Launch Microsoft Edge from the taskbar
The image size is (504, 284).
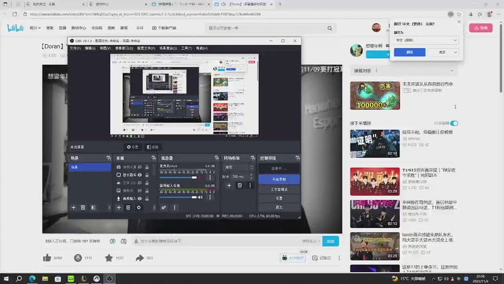[32, 278]
